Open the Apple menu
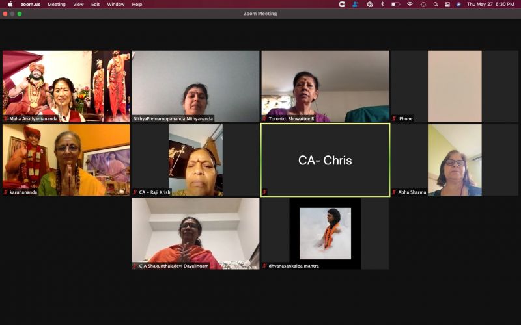521x325 pixels. coord(10,4)
